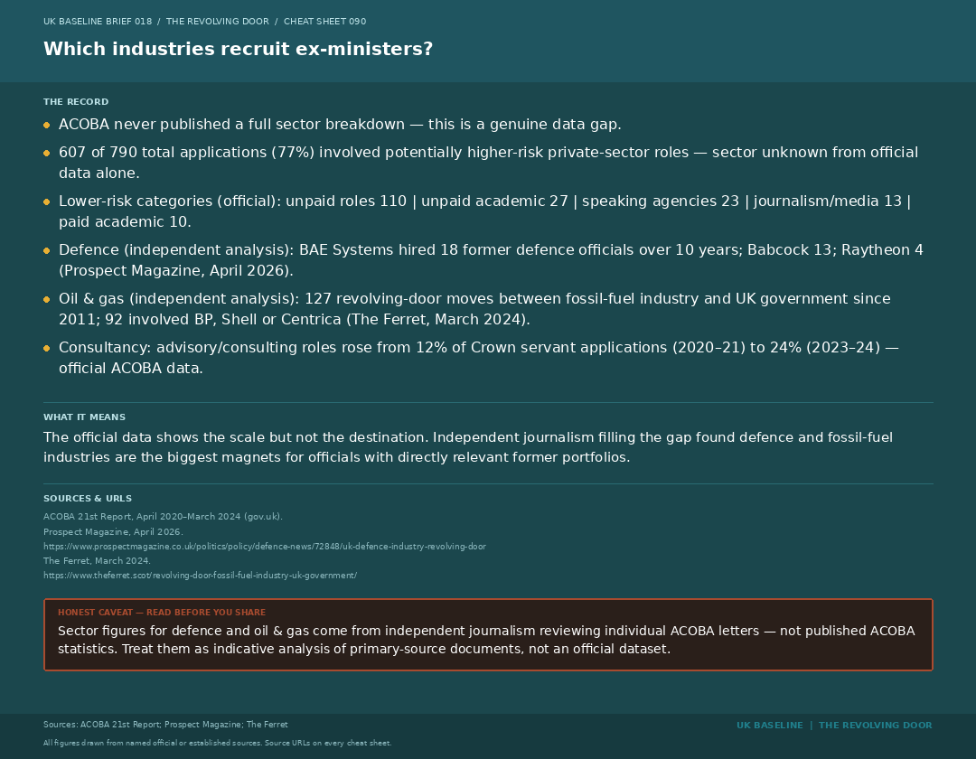Select the 'Prospect Magazine, April 2026.' source line
The width and height of the screenshot is (976, 759).
(x=113, y=532)
